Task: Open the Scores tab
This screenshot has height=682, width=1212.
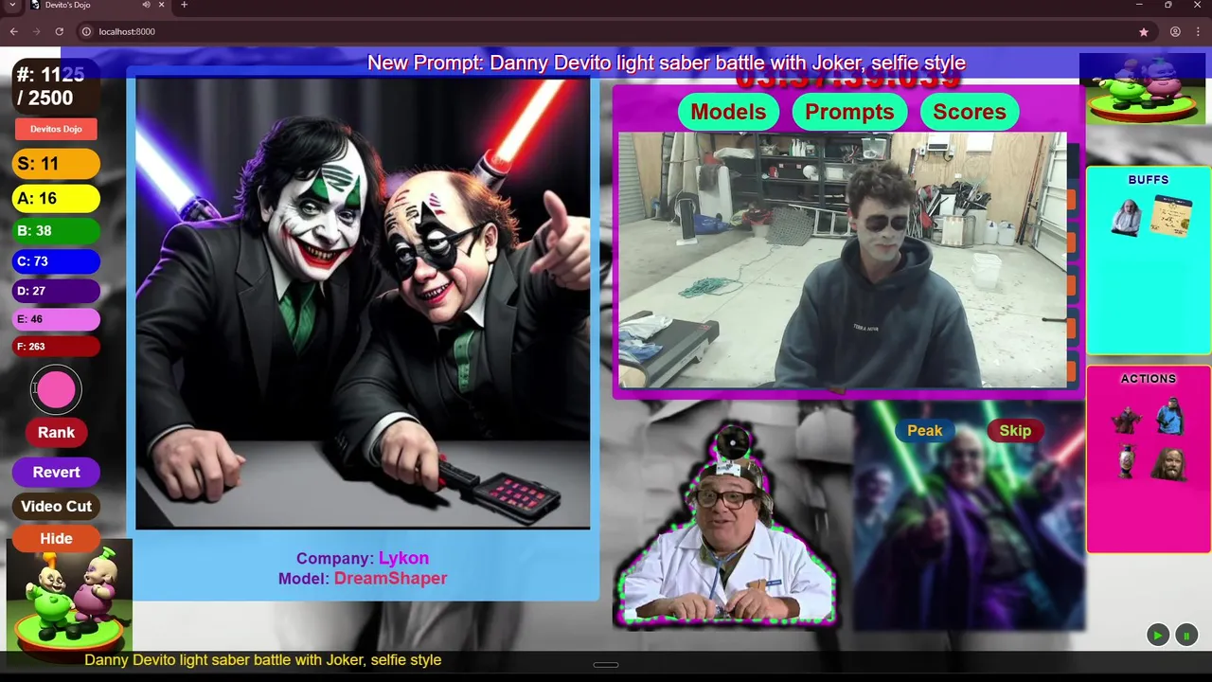Action: pyautogui.click(x=970, y=112)
